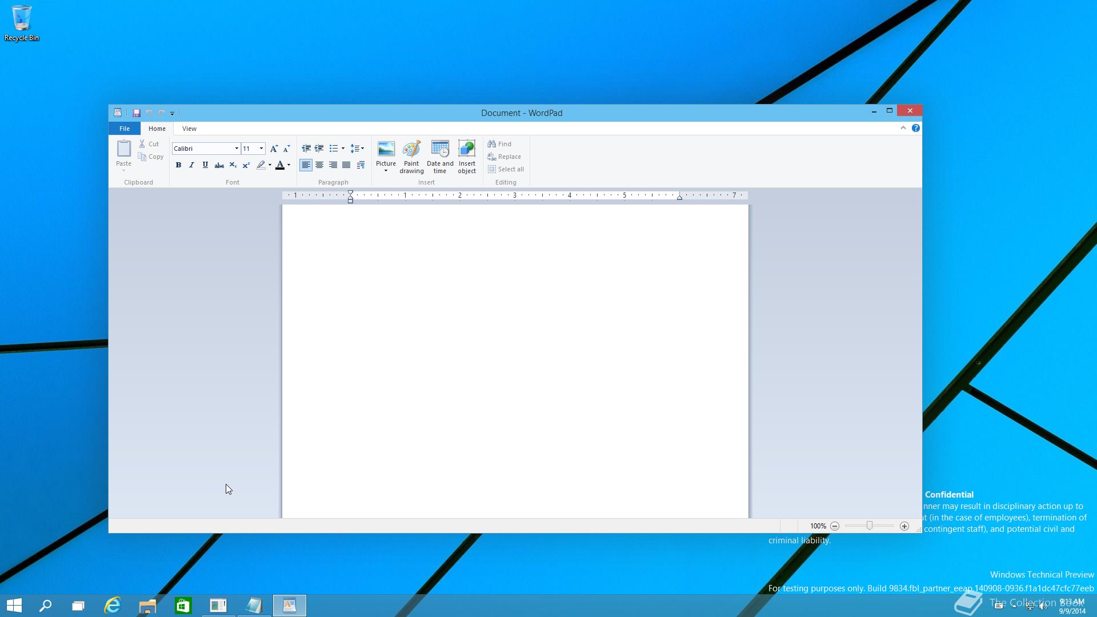Click the Cut button

tap(149, 144)
